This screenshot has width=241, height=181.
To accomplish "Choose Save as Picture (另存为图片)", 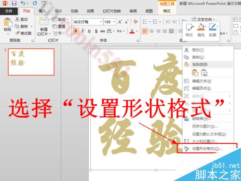I will pos(208,126).
